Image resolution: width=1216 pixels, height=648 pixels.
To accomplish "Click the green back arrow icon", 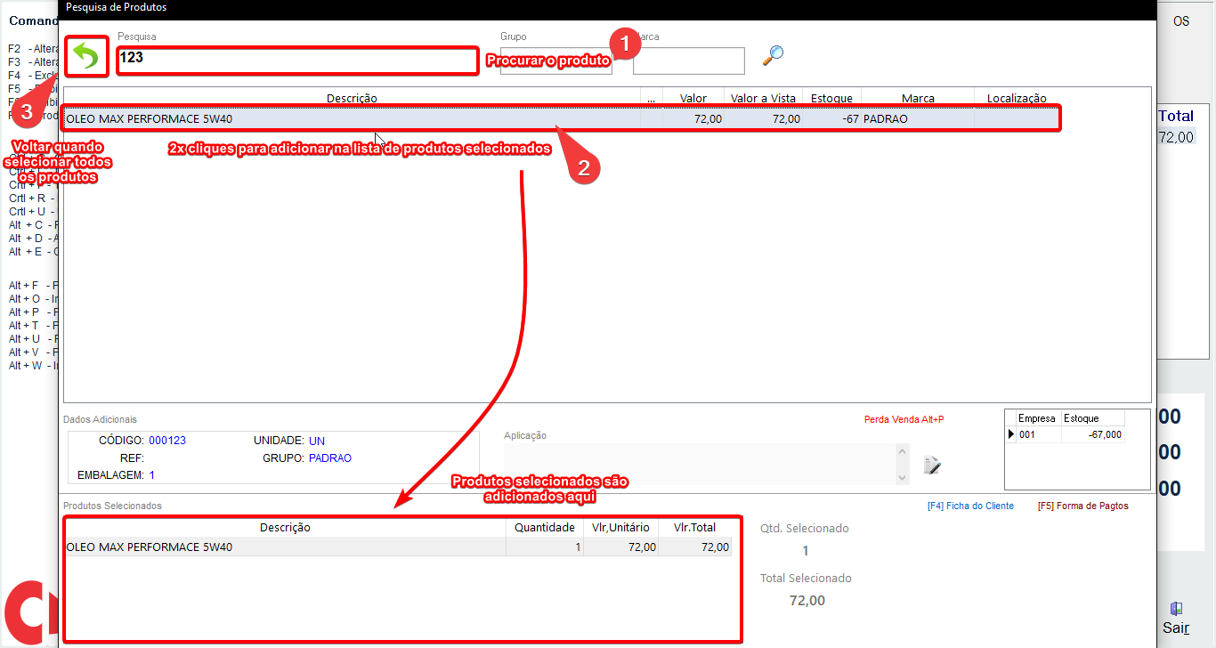I will [85, 58].
